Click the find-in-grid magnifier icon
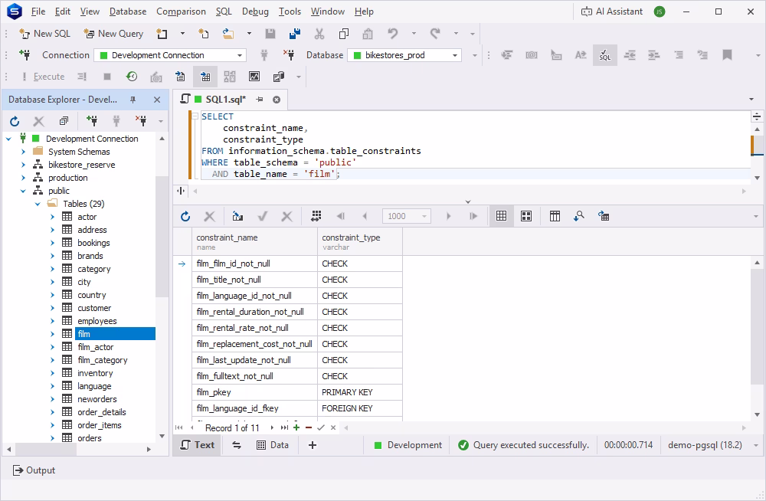This screenshot has height=501, width=766. point(579,216)
